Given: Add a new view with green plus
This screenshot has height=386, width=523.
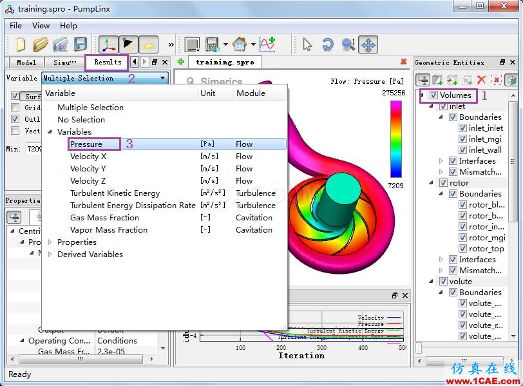Looking at the screenshot, I should [181, 62].
